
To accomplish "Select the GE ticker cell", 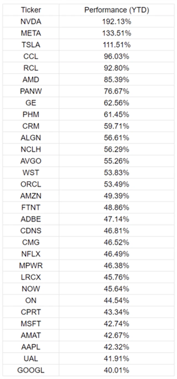I will tap(31, 103).
